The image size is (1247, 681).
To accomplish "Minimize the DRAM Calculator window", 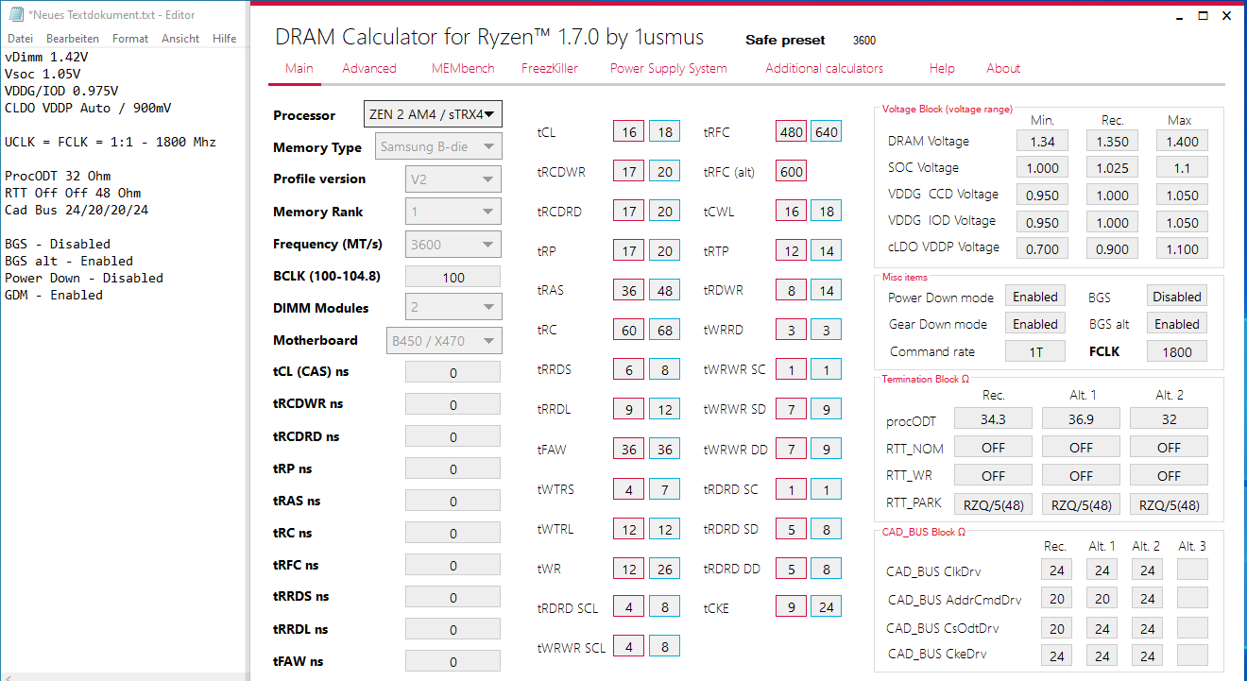I will pos(1179,16).
